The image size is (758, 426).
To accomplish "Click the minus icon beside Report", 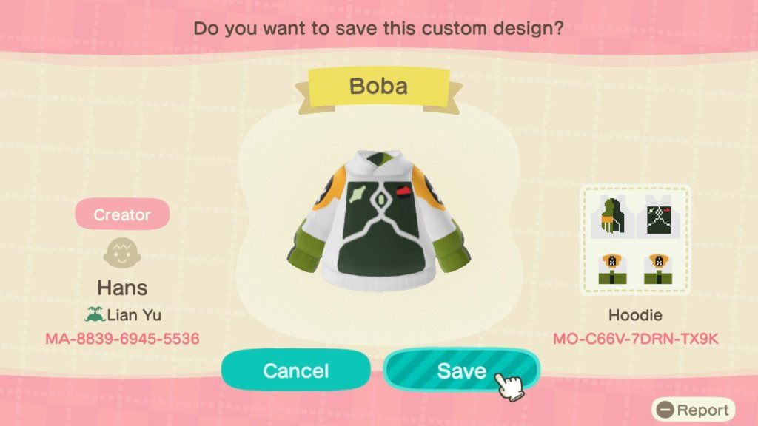I will [665, 410].
